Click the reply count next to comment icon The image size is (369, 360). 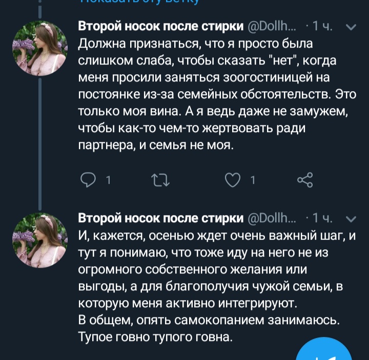pos(108,180)
